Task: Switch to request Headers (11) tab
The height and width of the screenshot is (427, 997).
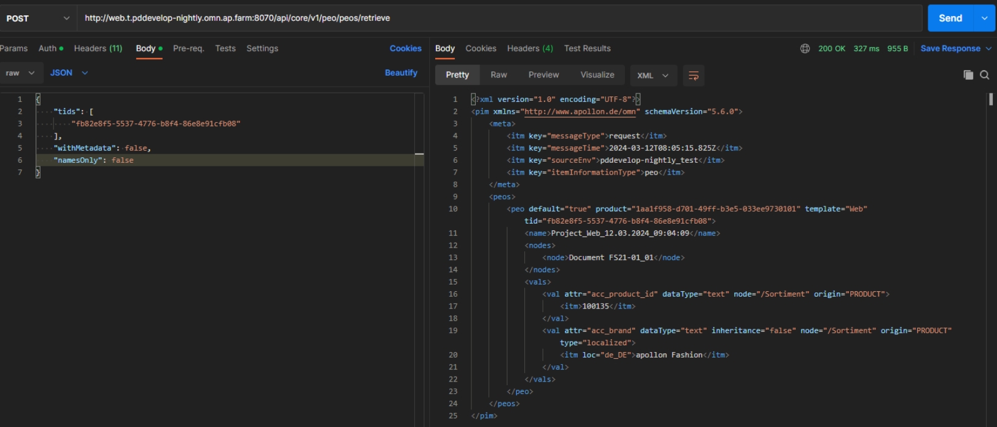Action: tap(98, 49)
